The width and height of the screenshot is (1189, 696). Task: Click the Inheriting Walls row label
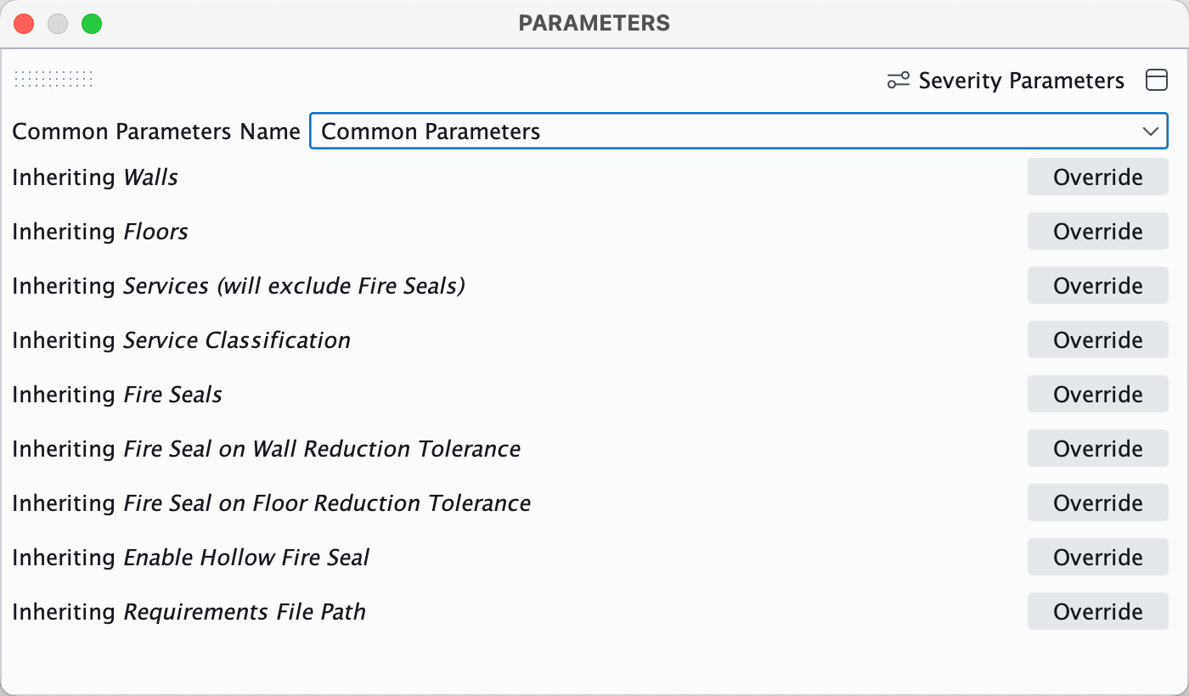coord(94,177)
